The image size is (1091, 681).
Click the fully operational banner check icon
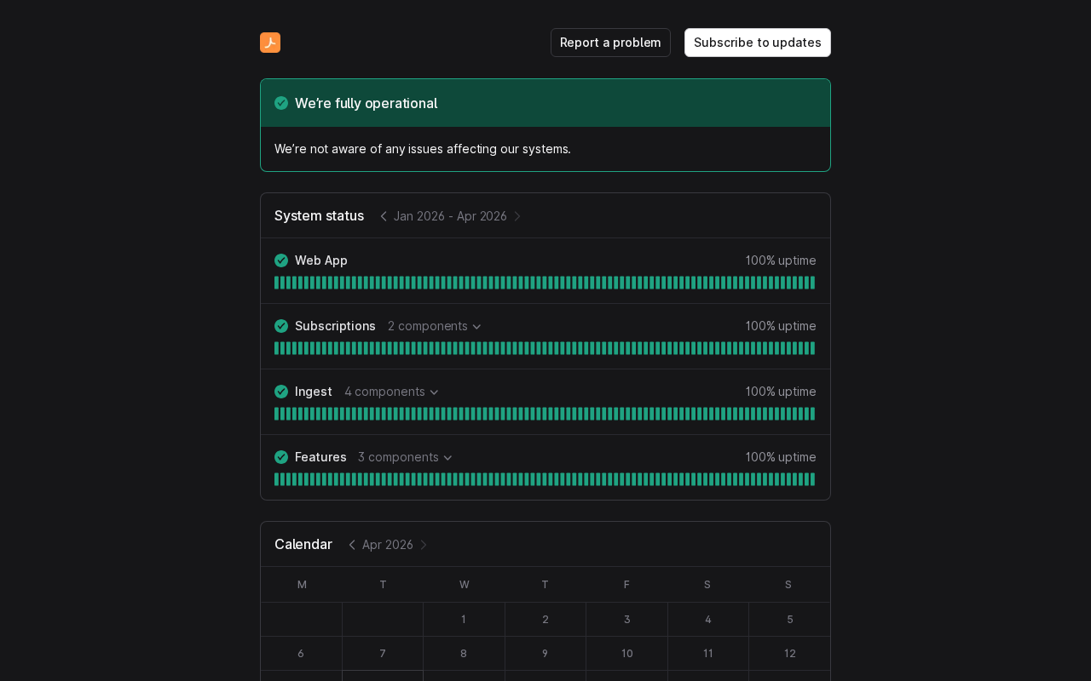(281, 103)
